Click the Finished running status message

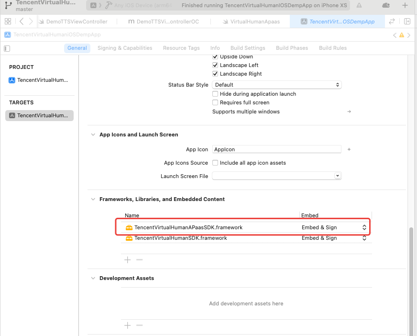tap(264, 5)
